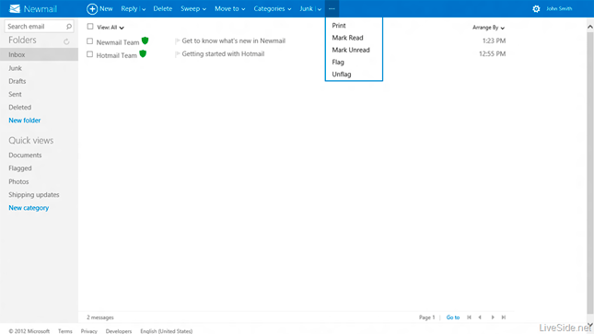Go to last page arrow

(x=504, y=317)
